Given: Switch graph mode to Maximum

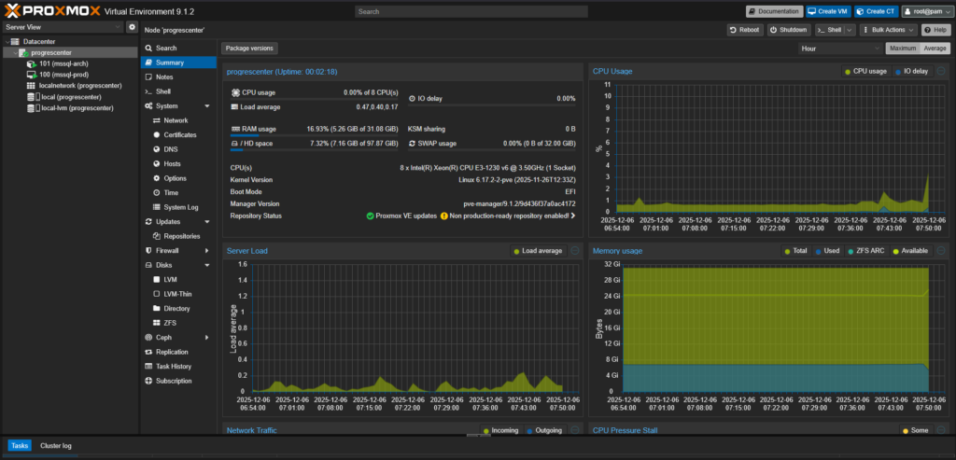Looking at the screenshot, I should coord(902,48).
